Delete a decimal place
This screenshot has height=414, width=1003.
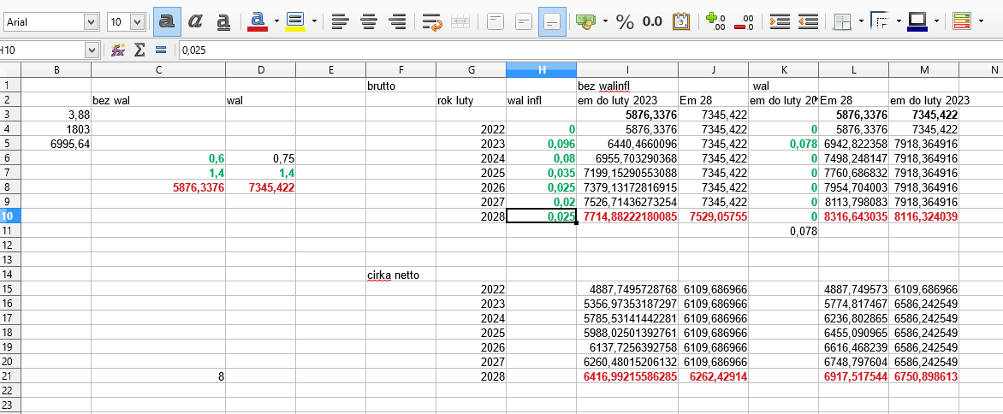[745, 21]
